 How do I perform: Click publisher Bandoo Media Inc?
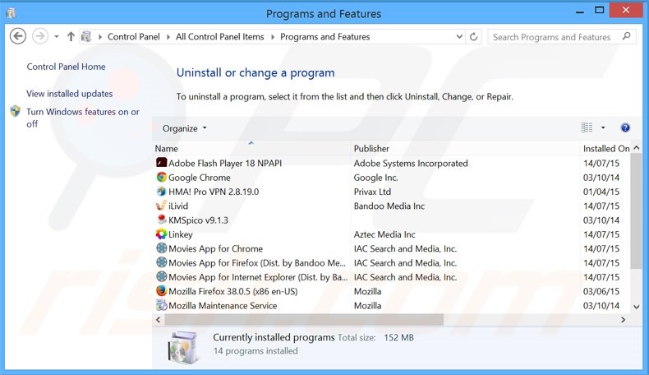pyautogui.click(x=389, y=206)
